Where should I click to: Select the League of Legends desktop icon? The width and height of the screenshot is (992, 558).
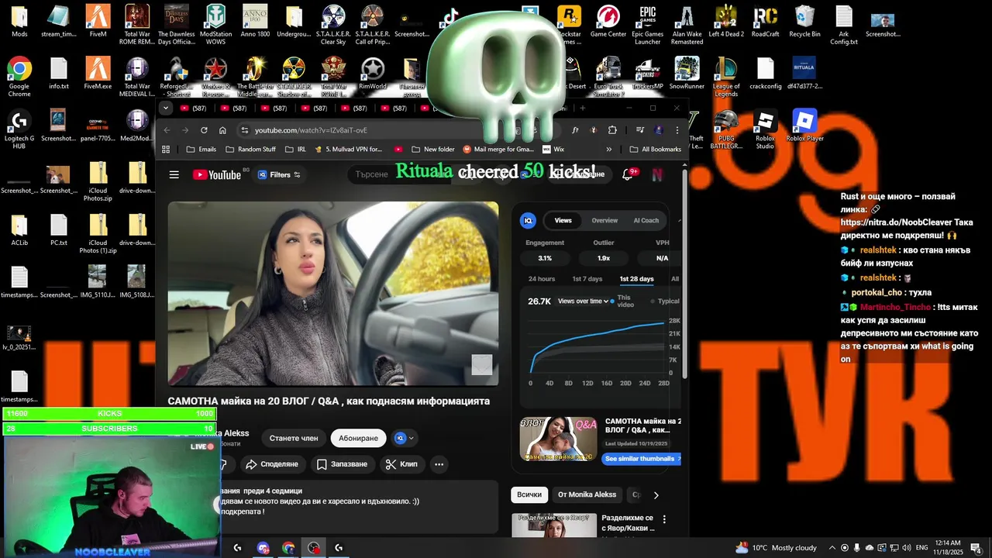click(726, 77)
